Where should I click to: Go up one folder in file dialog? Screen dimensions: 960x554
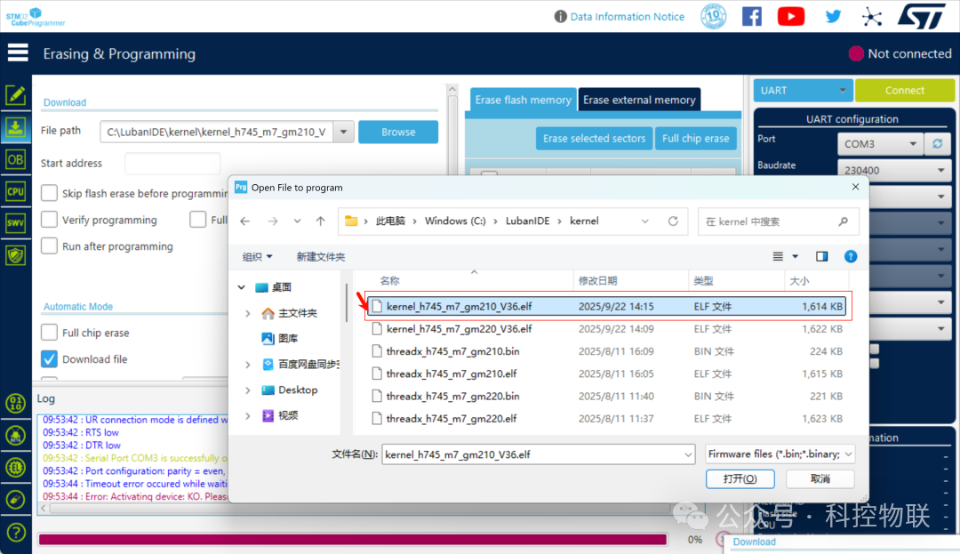coord(320,221)
